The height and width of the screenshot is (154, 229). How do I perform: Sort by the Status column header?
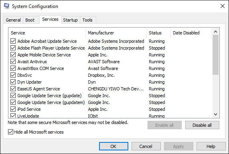point(158,33)
